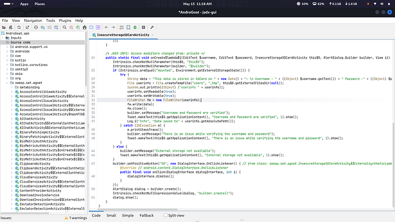The image size is (395, 222).
Task: Open the File menu
Action: click(5, 21)
